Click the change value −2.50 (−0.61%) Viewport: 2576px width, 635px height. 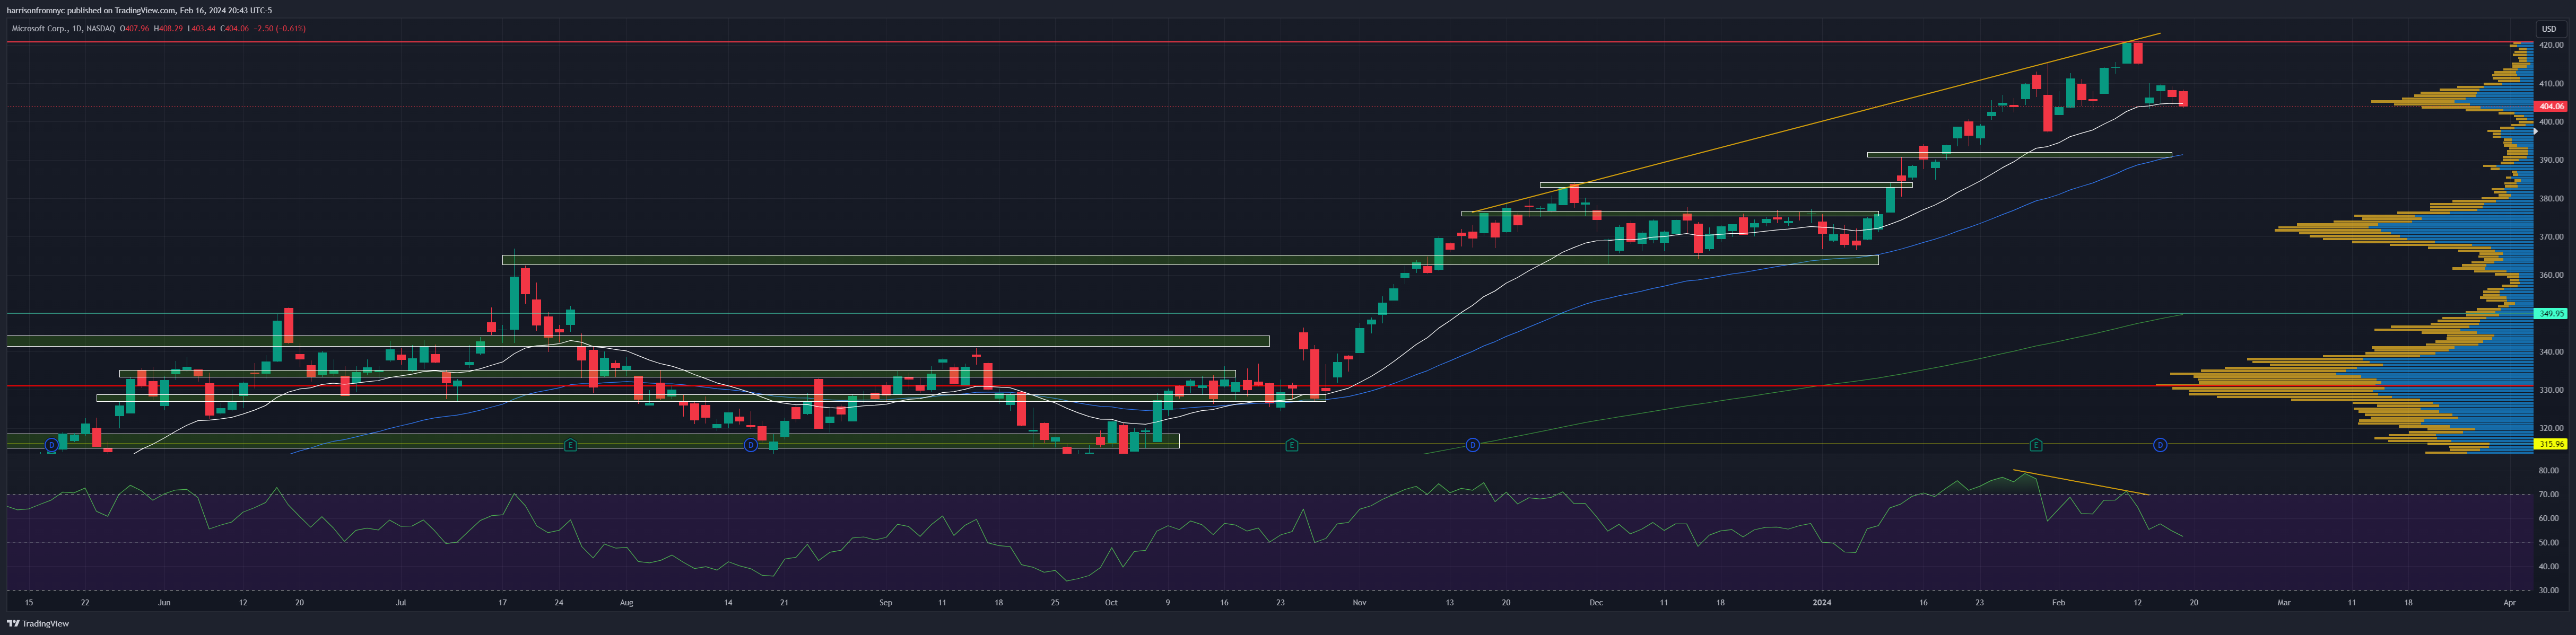click(279, 29)
